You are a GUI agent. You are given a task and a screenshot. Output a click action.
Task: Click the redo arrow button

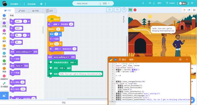(117, 10)
